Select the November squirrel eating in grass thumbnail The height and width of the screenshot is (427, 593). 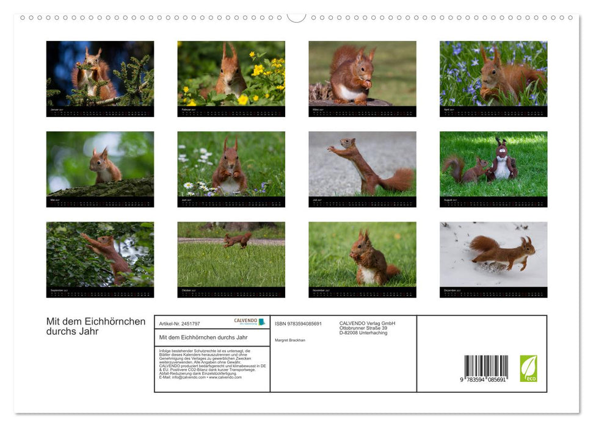point(362,260)
